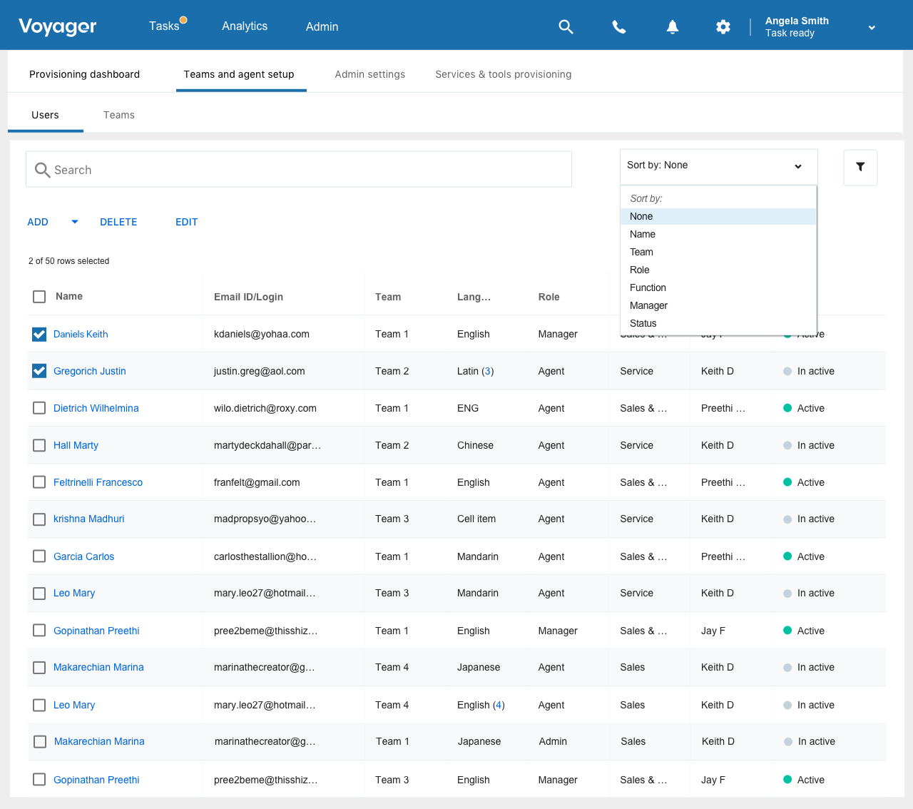Click the magnifier icon inside the search box
This screenshot has height=809, width=913.
tap(43, 170)
